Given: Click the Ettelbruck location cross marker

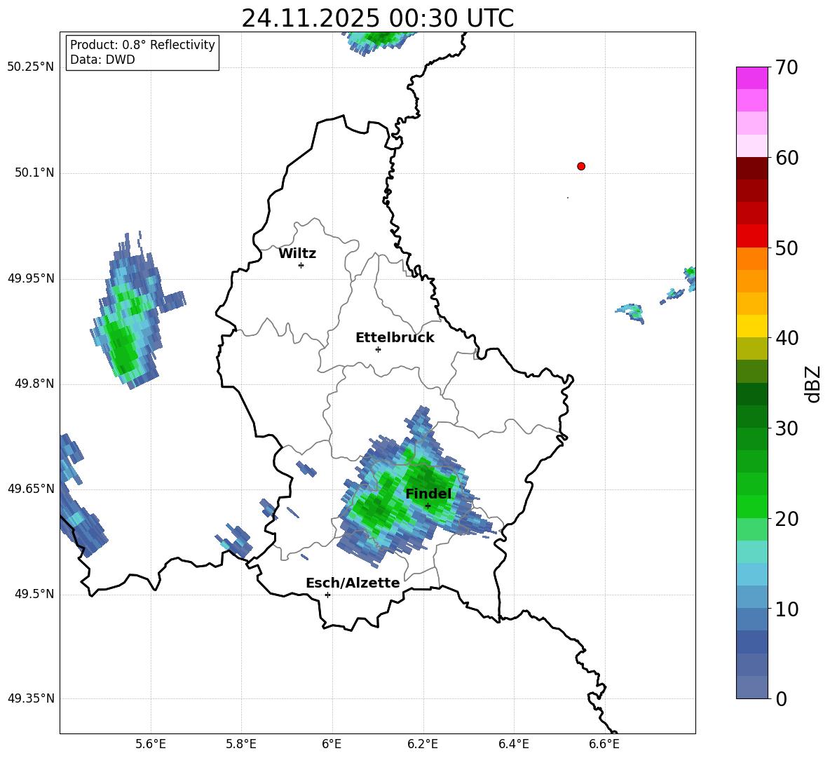Looking at the screenshot, I should pyautogui.click(x=378, y=349).
